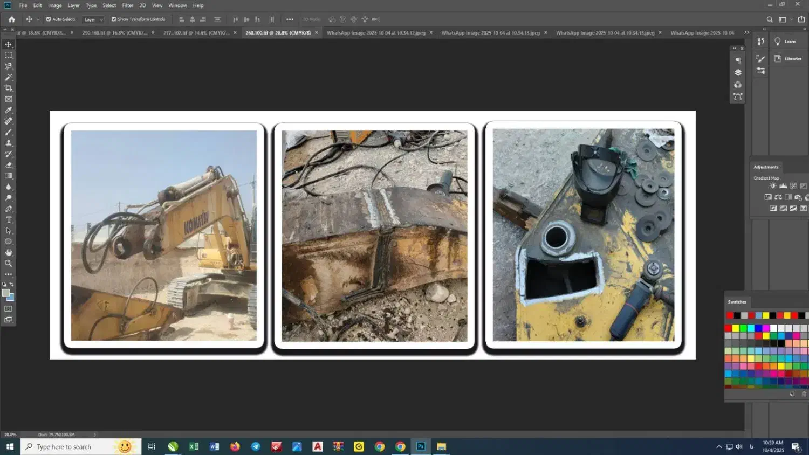The image size is (809, 455).
Task: Switch to the 290.160.tif document tab
Action: (114, 33)
